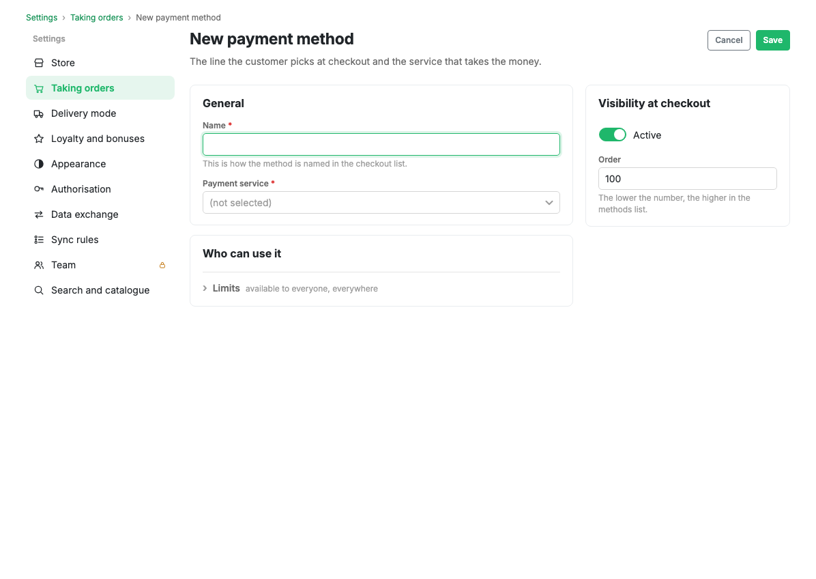
Task: Click the Order field showing 100
Action: pos(688,179)
